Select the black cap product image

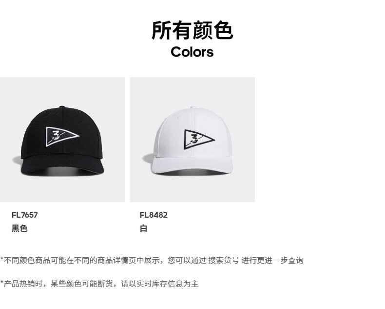pos(62,140)
